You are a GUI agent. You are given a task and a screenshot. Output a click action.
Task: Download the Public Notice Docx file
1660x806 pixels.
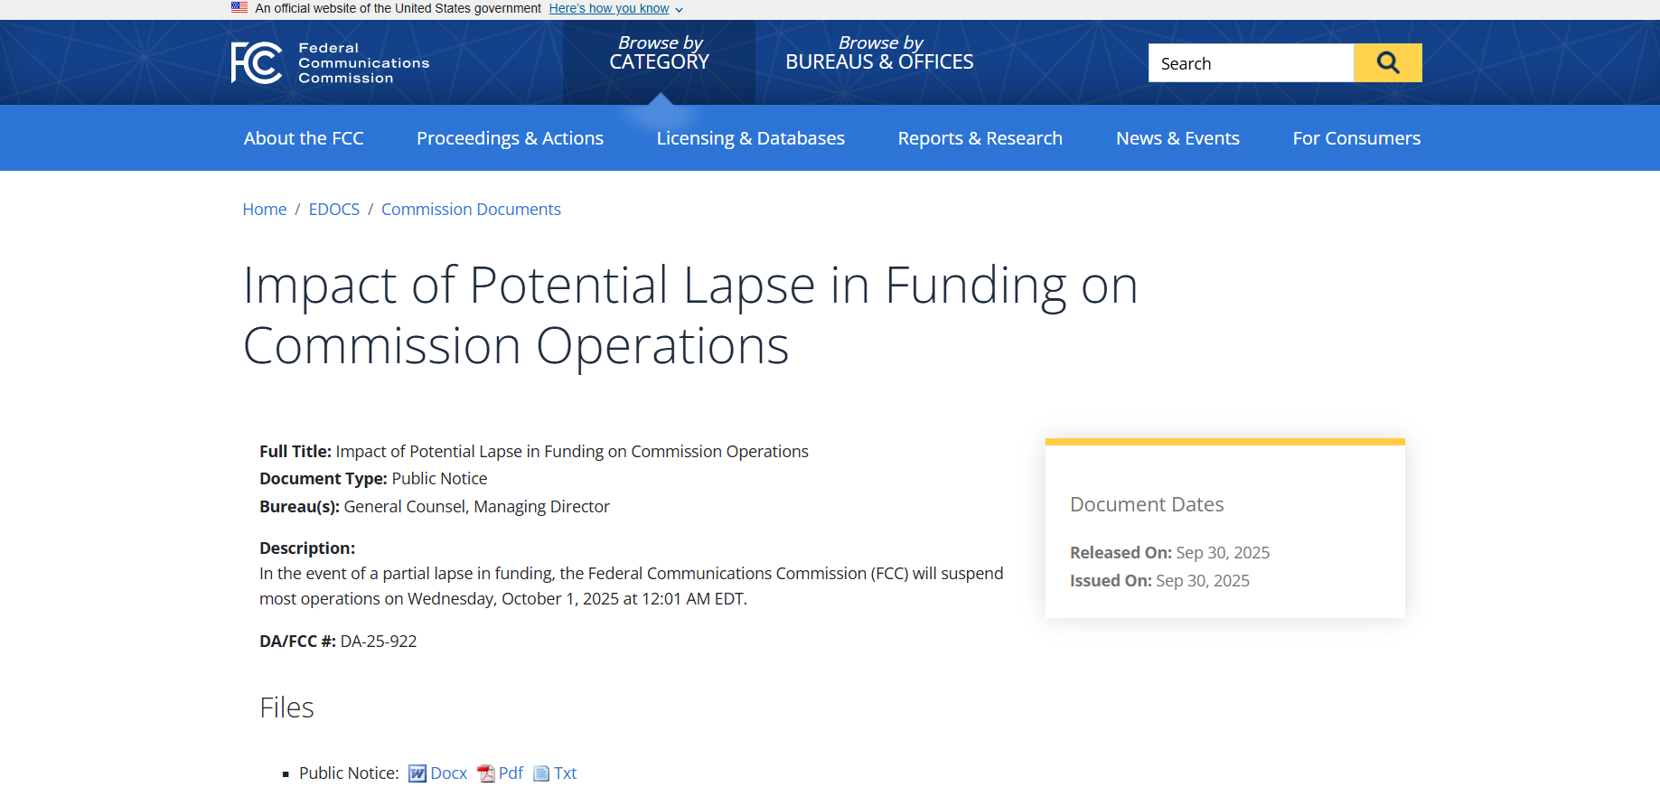coord(449,773)
